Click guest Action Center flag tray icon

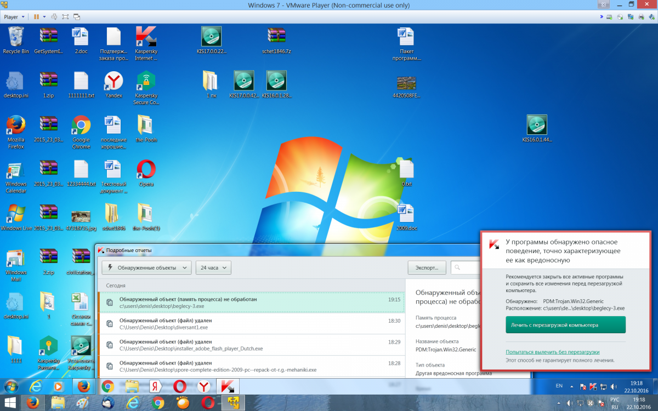(583, 386)
